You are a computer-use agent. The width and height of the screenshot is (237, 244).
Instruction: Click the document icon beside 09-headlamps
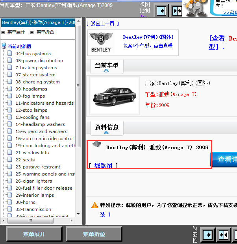click(x=10, y=89)
